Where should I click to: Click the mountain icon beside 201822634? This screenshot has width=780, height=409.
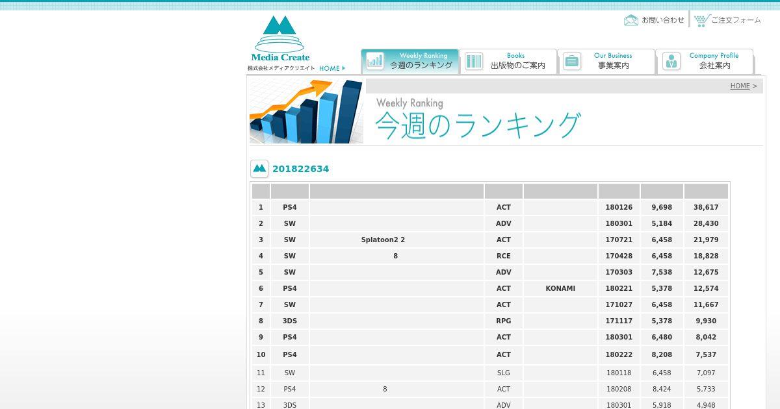pos(259,169)
